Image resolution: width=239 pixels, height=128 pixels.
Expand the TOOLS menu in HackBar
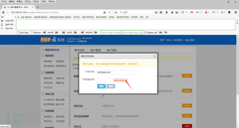(77, 17)
